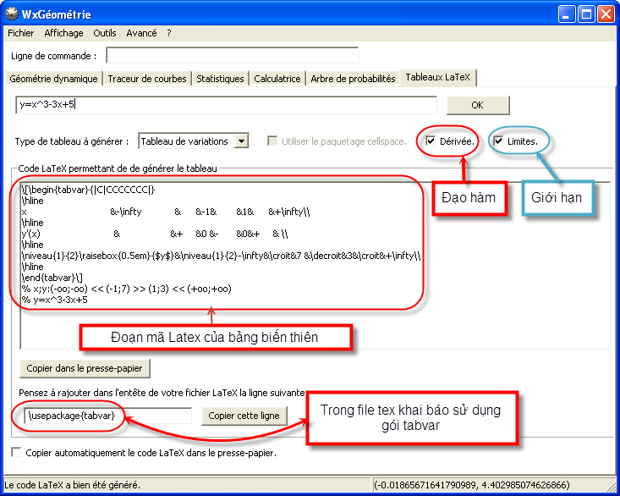Switch to Arbre de probabilités tab
This screenshot has width=620, height=496.
(x=353, y=79)
